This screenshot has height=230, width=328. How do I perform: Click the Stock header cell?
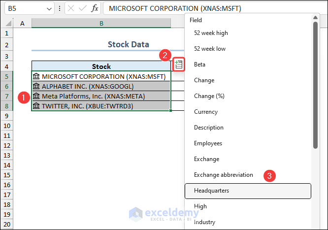[101, 66]
